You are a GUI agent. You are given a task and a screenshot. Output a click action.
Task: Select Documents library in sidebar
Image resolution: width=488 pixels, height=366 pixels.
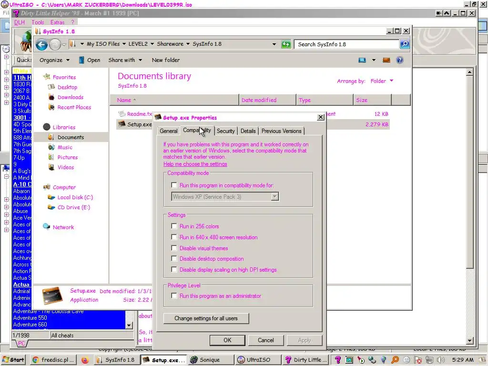click(71, 137)
